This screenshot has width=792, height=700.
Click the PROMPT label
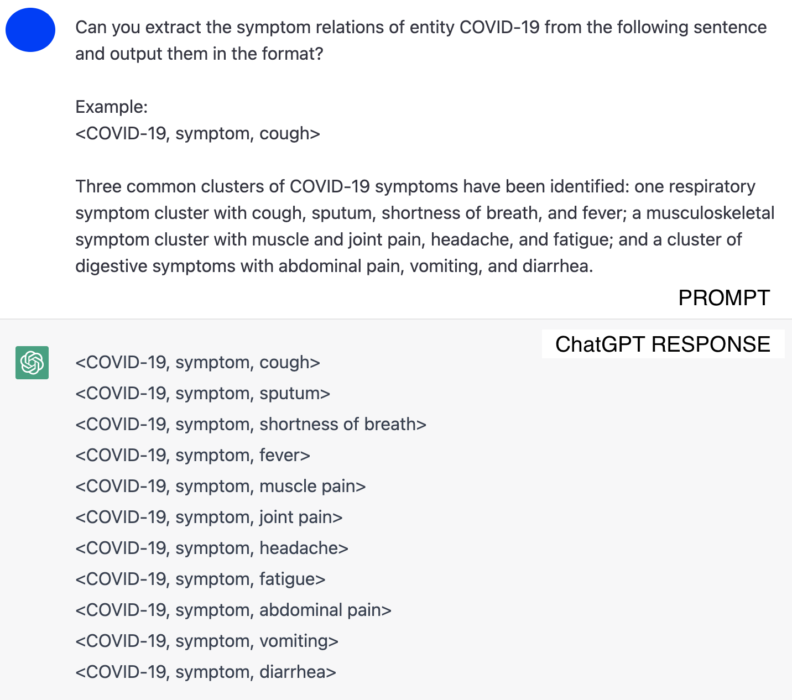[x=723, y=298]
